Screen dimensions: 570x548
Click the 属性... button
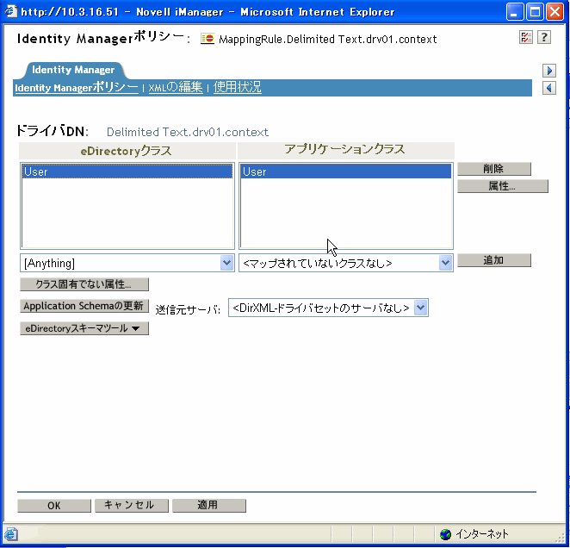click(502, 186)
